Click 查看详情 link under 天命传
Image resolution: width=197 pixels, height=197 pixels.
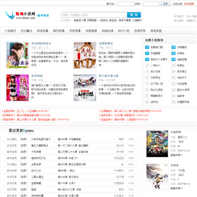pos(177,188)
